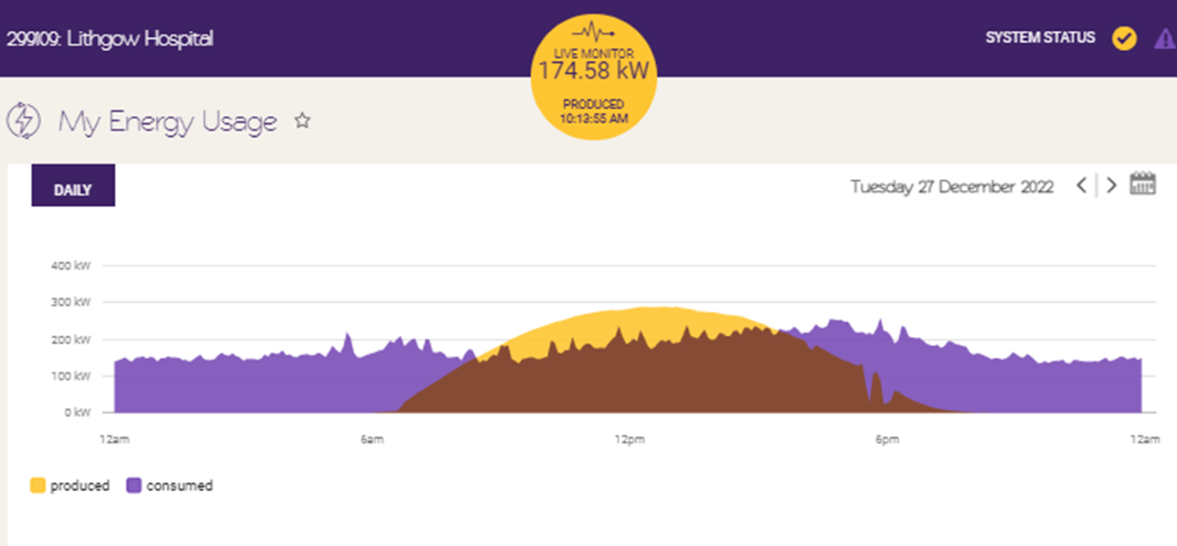Screen dimensions: 1177x546
Task: Click the SYSTEM STATUS label
Action: coord(1040,38)
